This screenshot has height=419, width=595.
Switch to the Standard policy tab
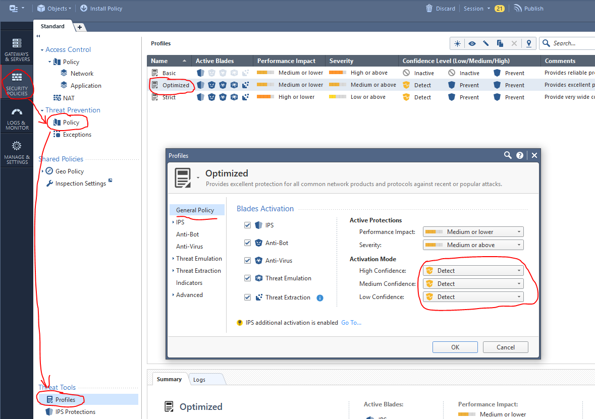point(53,26)
